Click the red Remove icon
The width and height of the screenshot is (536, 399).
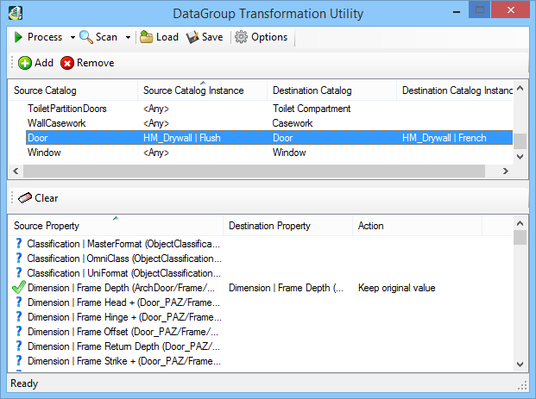tap(67, 63)
